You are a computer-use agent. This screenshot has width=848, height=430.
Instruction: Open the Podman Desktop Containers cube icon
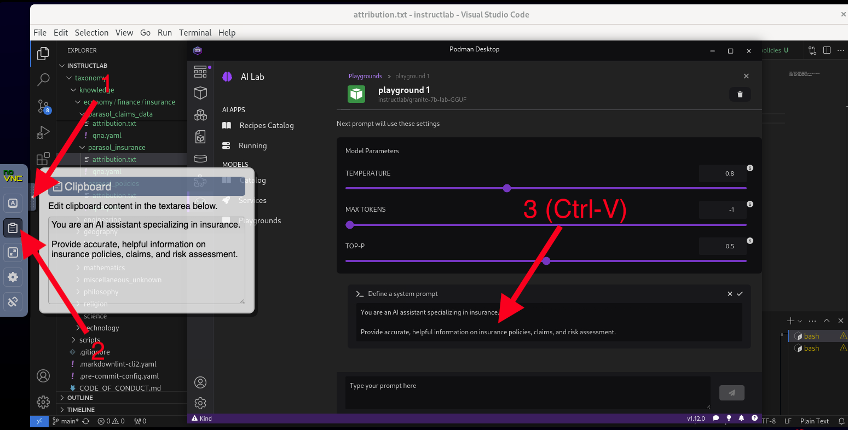200,93
